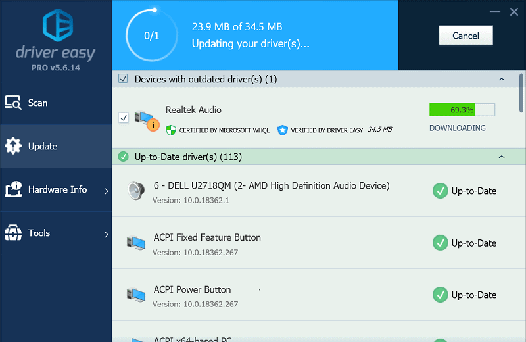Click the DOWNLOADING status text
The height and width of the screenshot is (342, 526).
click(x=457, y=128)
